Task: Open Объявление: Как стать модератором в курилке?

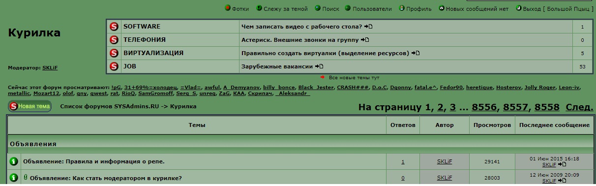Action: (x=106, y=178)
